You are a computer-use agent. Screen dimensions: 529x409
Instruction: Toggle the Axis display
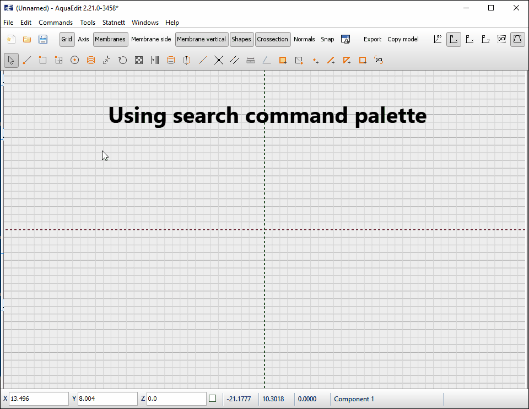click(x=83, y=39)
